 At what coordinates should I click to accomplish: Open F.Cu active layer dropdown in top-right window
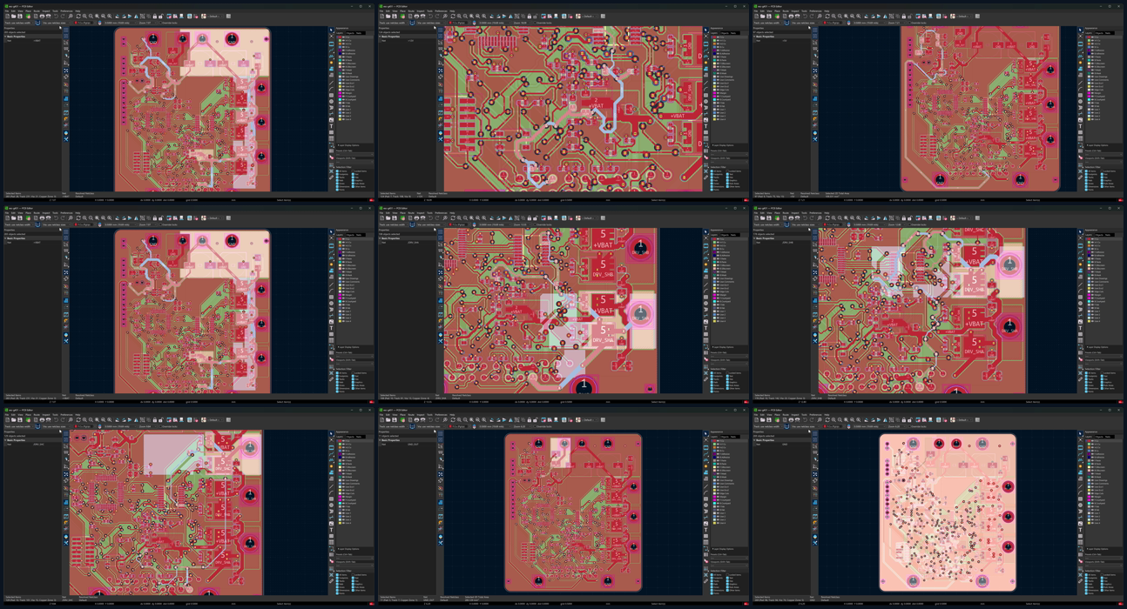[834, 23]
